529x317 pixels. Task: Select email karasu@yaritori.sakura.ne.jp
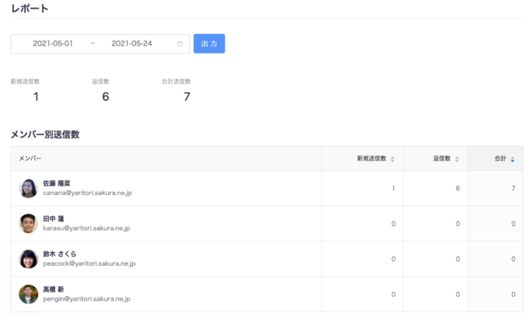[x=86, y=228]
